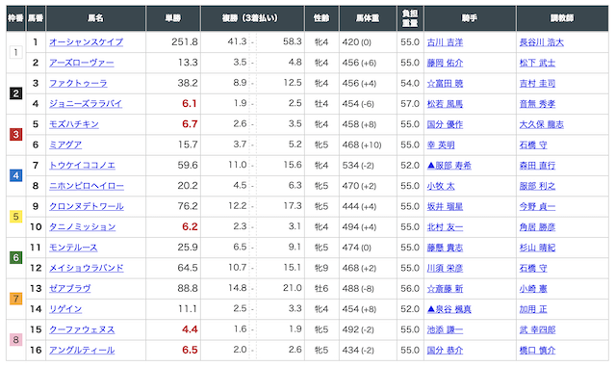This screenshot has width=616, height=367.
Task: Open horse ファクトゥーラ
Action: [x=78, y=83]
